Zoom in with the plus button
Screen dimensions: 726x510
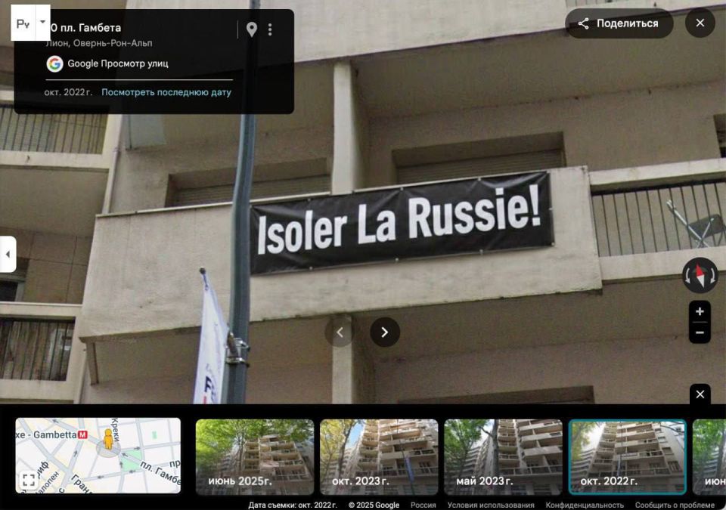[x=700, y=311]
